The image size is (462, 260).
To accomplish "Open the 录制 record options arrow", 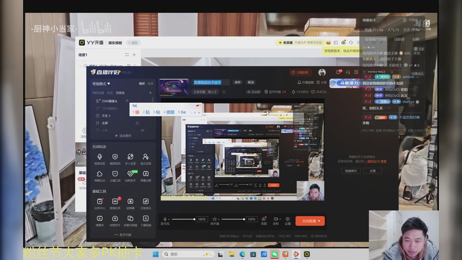I will click(x=280, y=220).
